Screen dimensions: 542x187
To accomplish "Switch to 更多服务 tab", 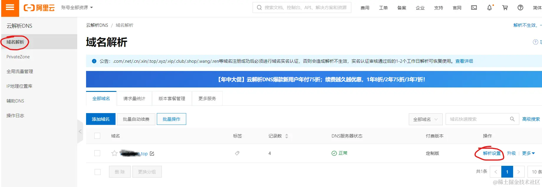I will [x=207, y=98].
